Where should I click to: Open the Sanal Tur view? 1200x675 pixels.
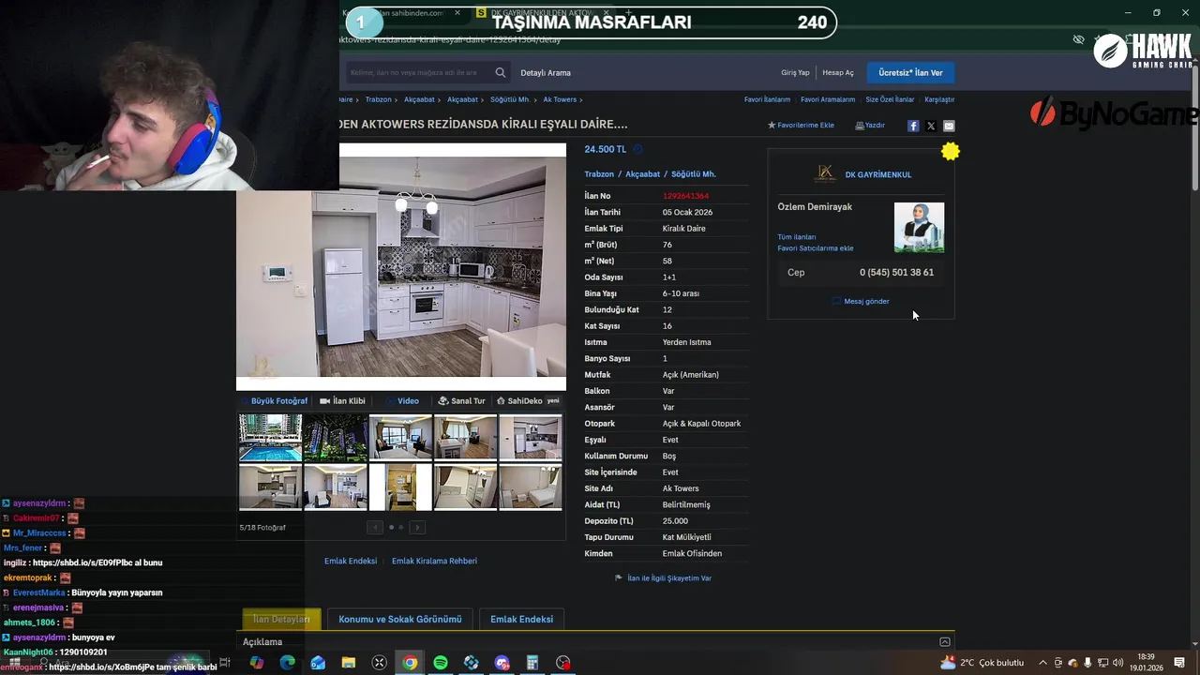461,400
